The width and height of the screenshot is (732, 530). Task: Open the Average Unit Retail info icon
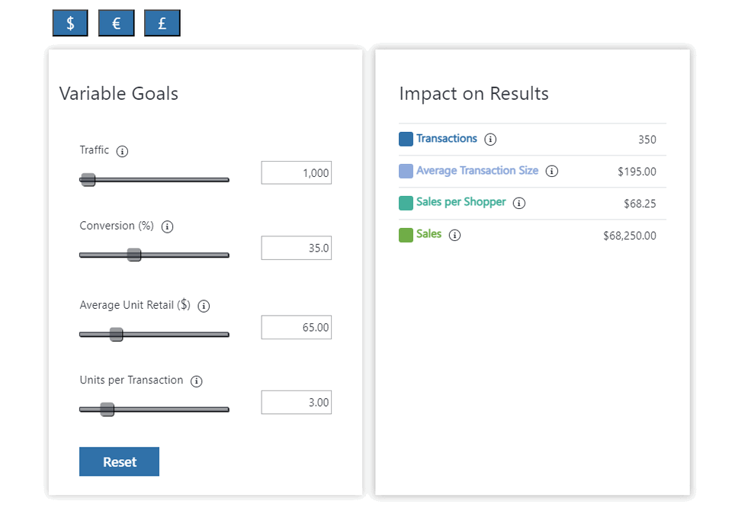[x=203, y=306]
